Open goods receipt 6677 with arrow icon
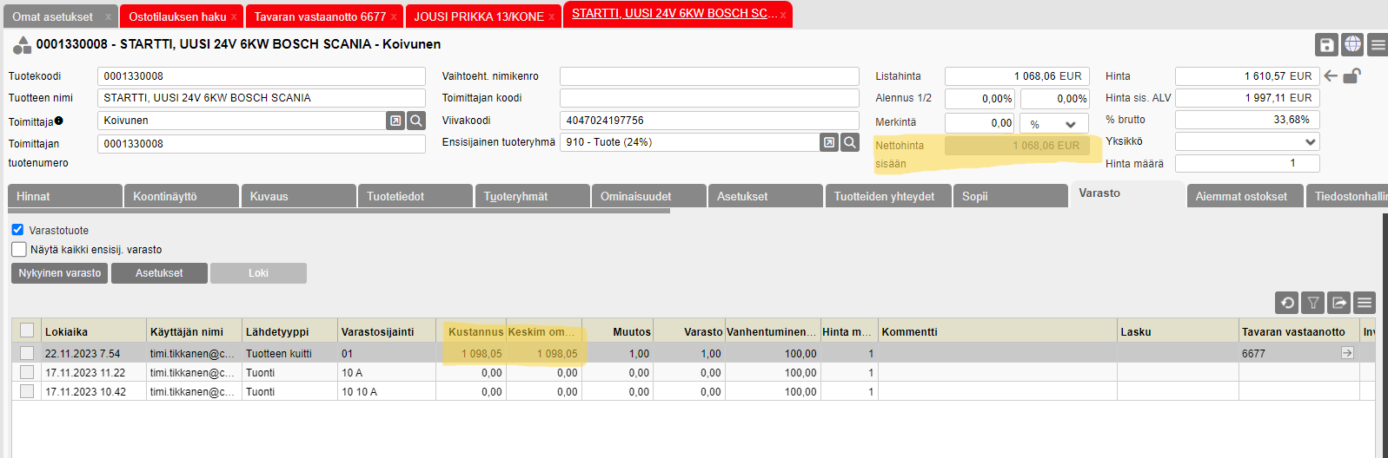 click(1347, 353)
